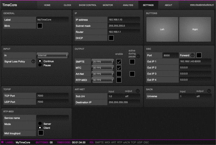
Task: Switch to the CLOCK tab
Action: pos(67,5)
